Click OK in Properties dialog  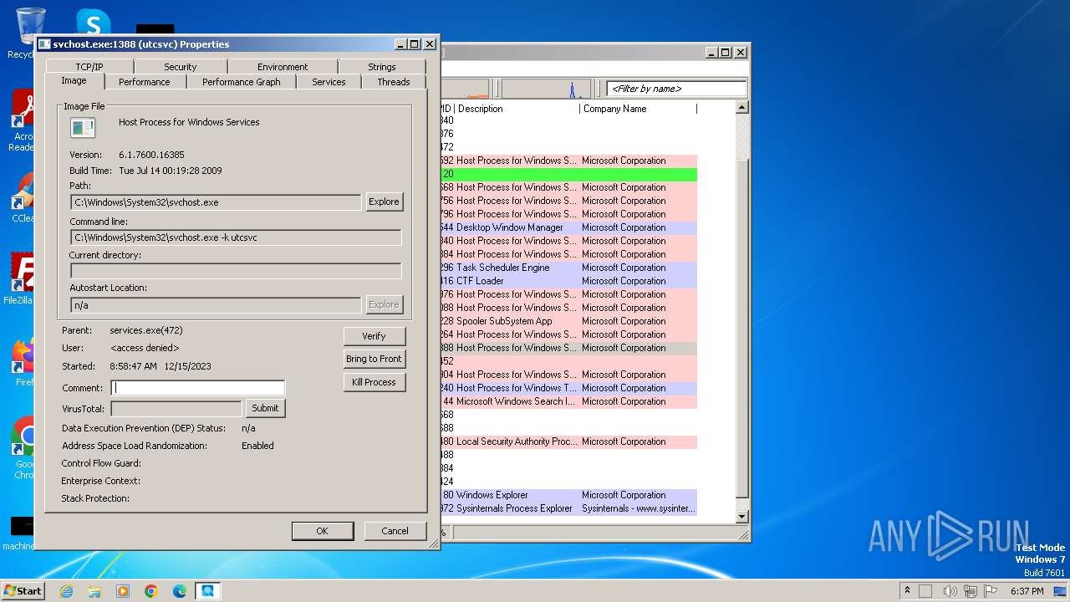pyautogui.click(x=322, y=531)
